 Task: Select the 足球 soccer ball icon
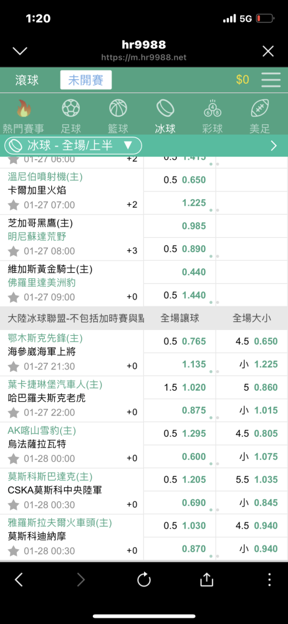[x=71, y=108]
